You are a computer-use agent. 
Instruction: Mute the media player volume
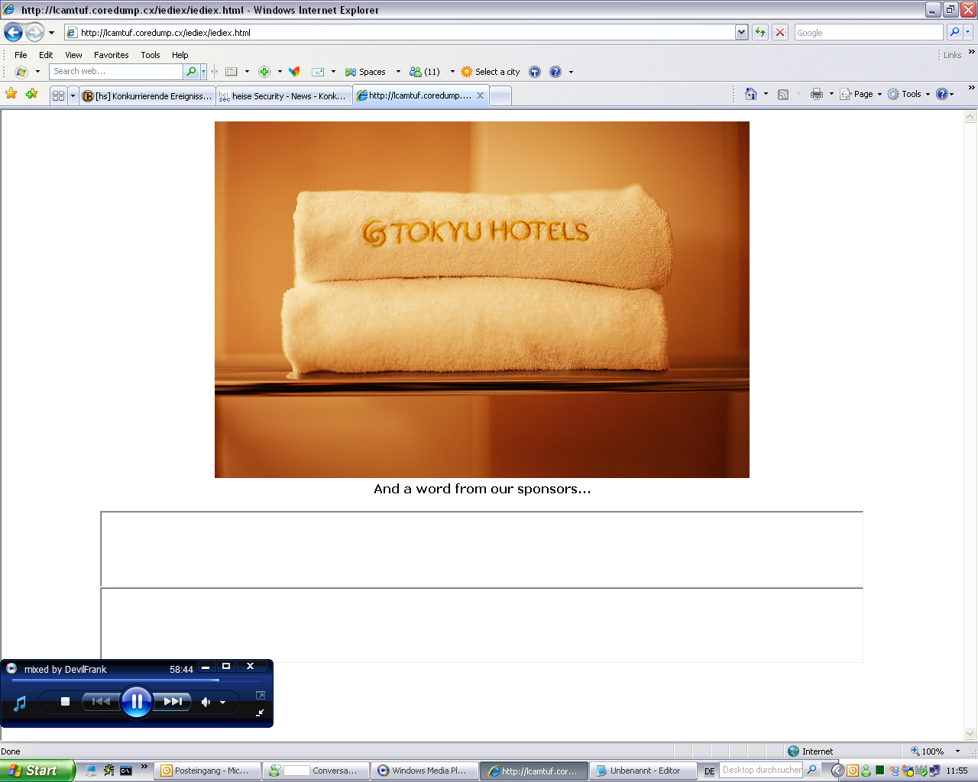[x=206, y=702]
